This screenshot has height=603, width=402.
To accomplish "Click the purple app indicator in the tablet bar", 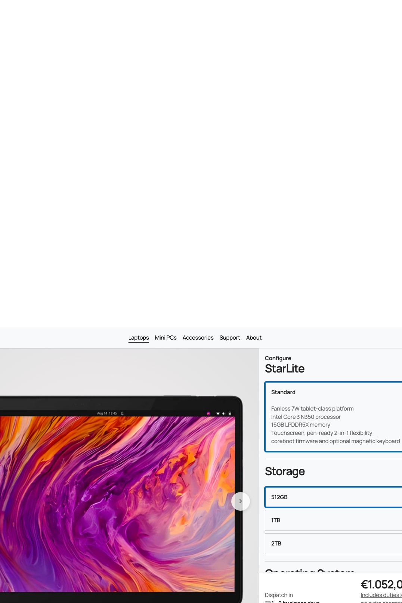I will click(x=208, y=413).
